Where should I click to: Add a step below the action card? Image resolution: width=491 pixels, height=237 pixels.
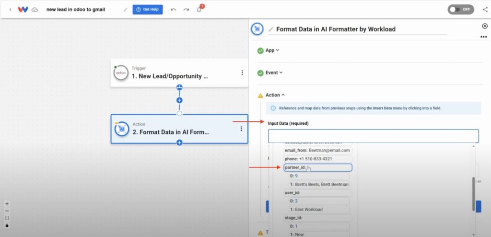(x=179, y=142)
